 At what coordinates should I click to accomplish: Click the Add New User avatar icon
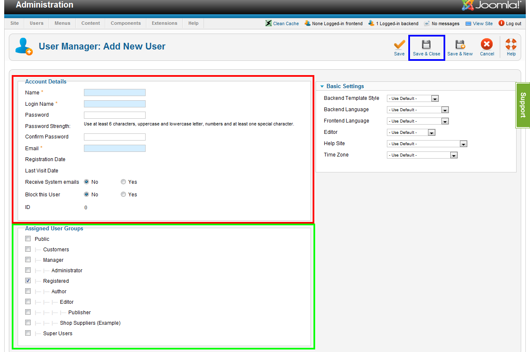[x=23, y=46]
